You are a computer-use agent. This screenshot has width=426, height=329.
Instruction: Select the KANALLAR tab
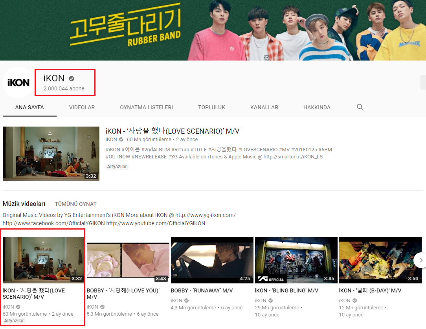[264, 107]
